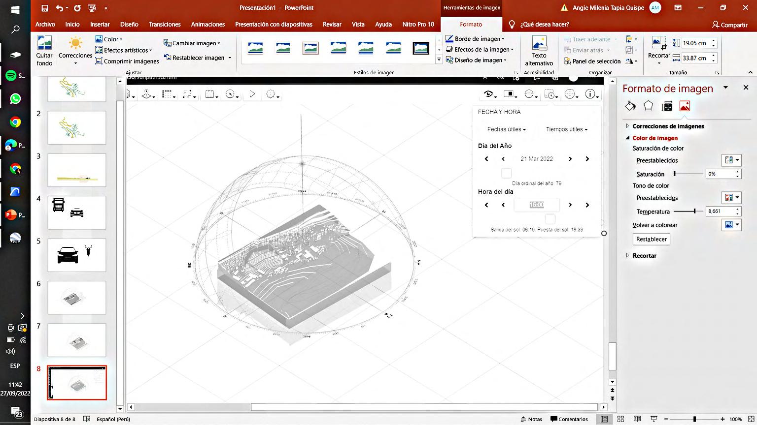Image resolution: width=757 pixels, height=425 pixels.
Task: Open the rotate objects menu in Organizar
Action: pos(631,61)
